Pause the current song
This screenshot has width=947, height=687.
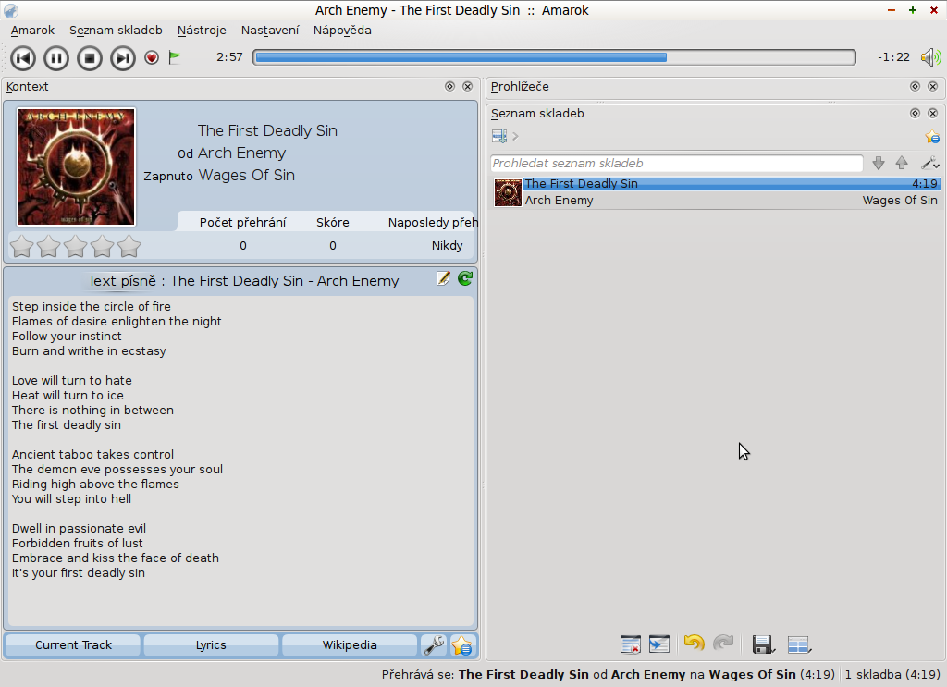point(56,58)
